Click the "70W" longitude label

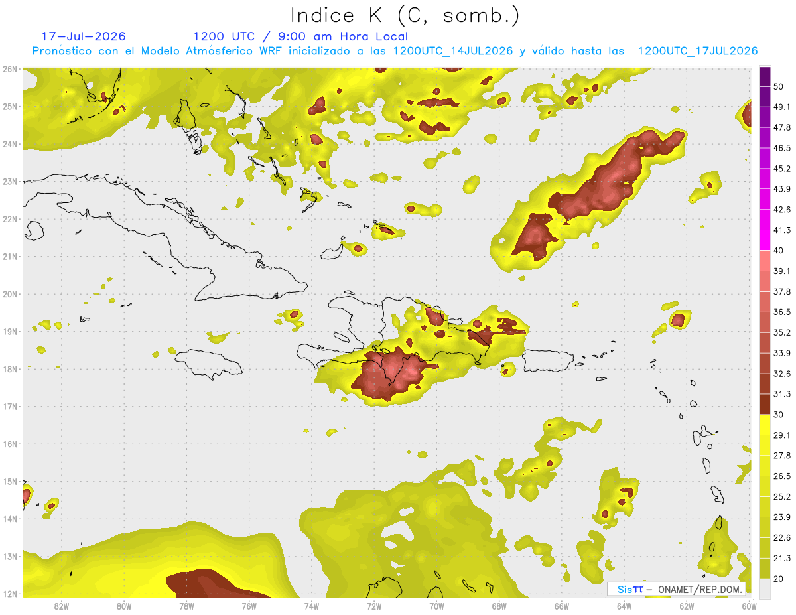click(436, 606)
